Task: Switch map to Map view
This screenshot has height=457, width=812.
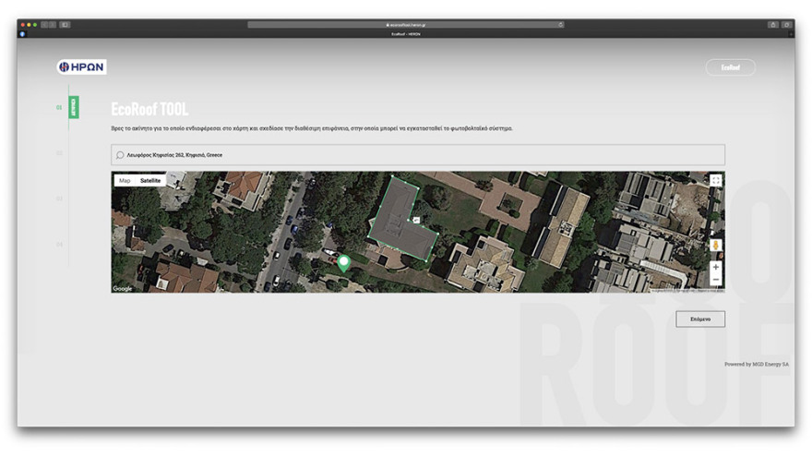Action: pyautogui.click(x=125, y=181)
